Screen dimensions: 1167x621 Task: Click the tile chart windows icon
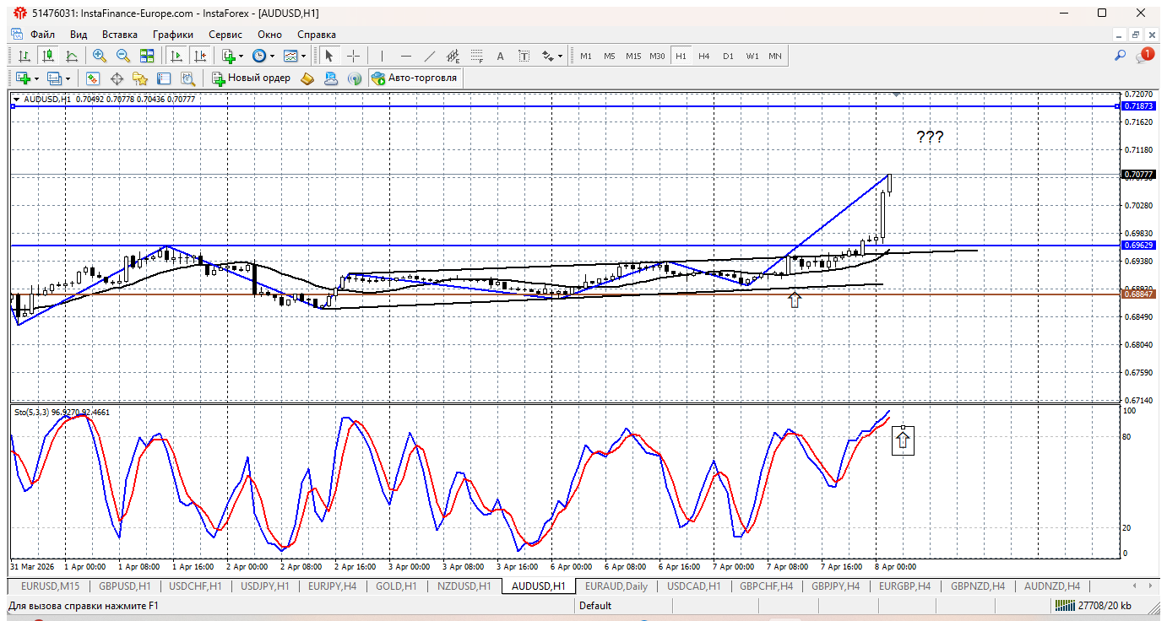tap(147, 56)
